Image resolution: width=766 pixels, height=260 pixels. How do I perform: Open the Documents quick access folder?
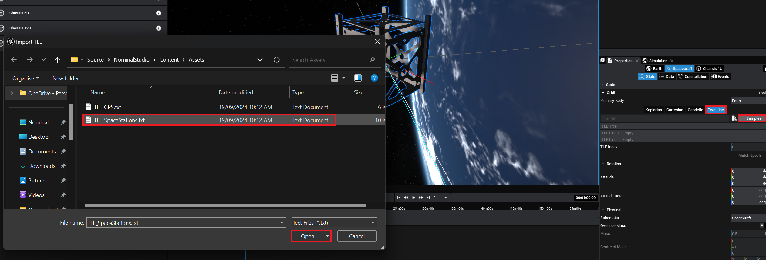coord(38,151)
